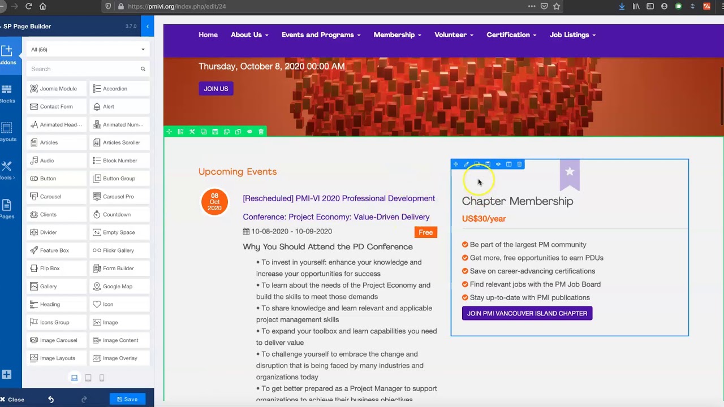
Task: Select the Accordion addon
Action: click(119, 89)
